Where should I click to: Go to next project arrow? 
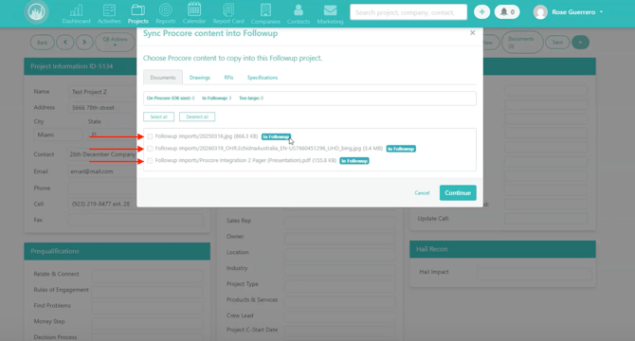pyautogui.click(x=84, y=42)
